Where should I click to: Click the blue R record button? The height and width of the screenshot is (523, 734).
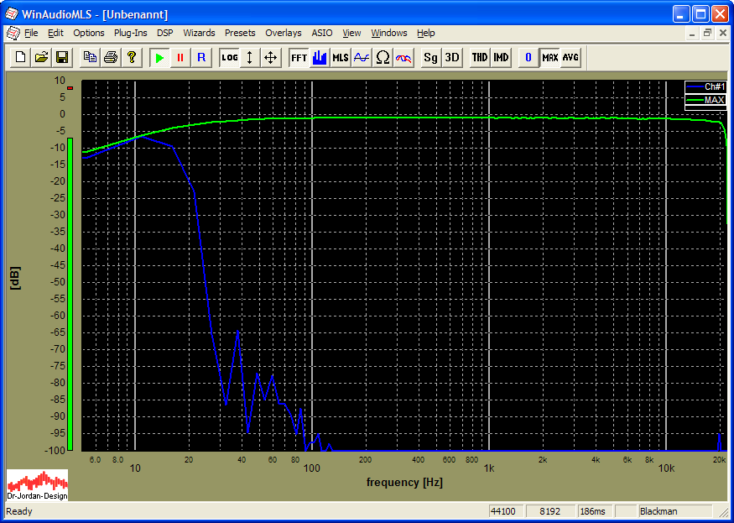200,57
